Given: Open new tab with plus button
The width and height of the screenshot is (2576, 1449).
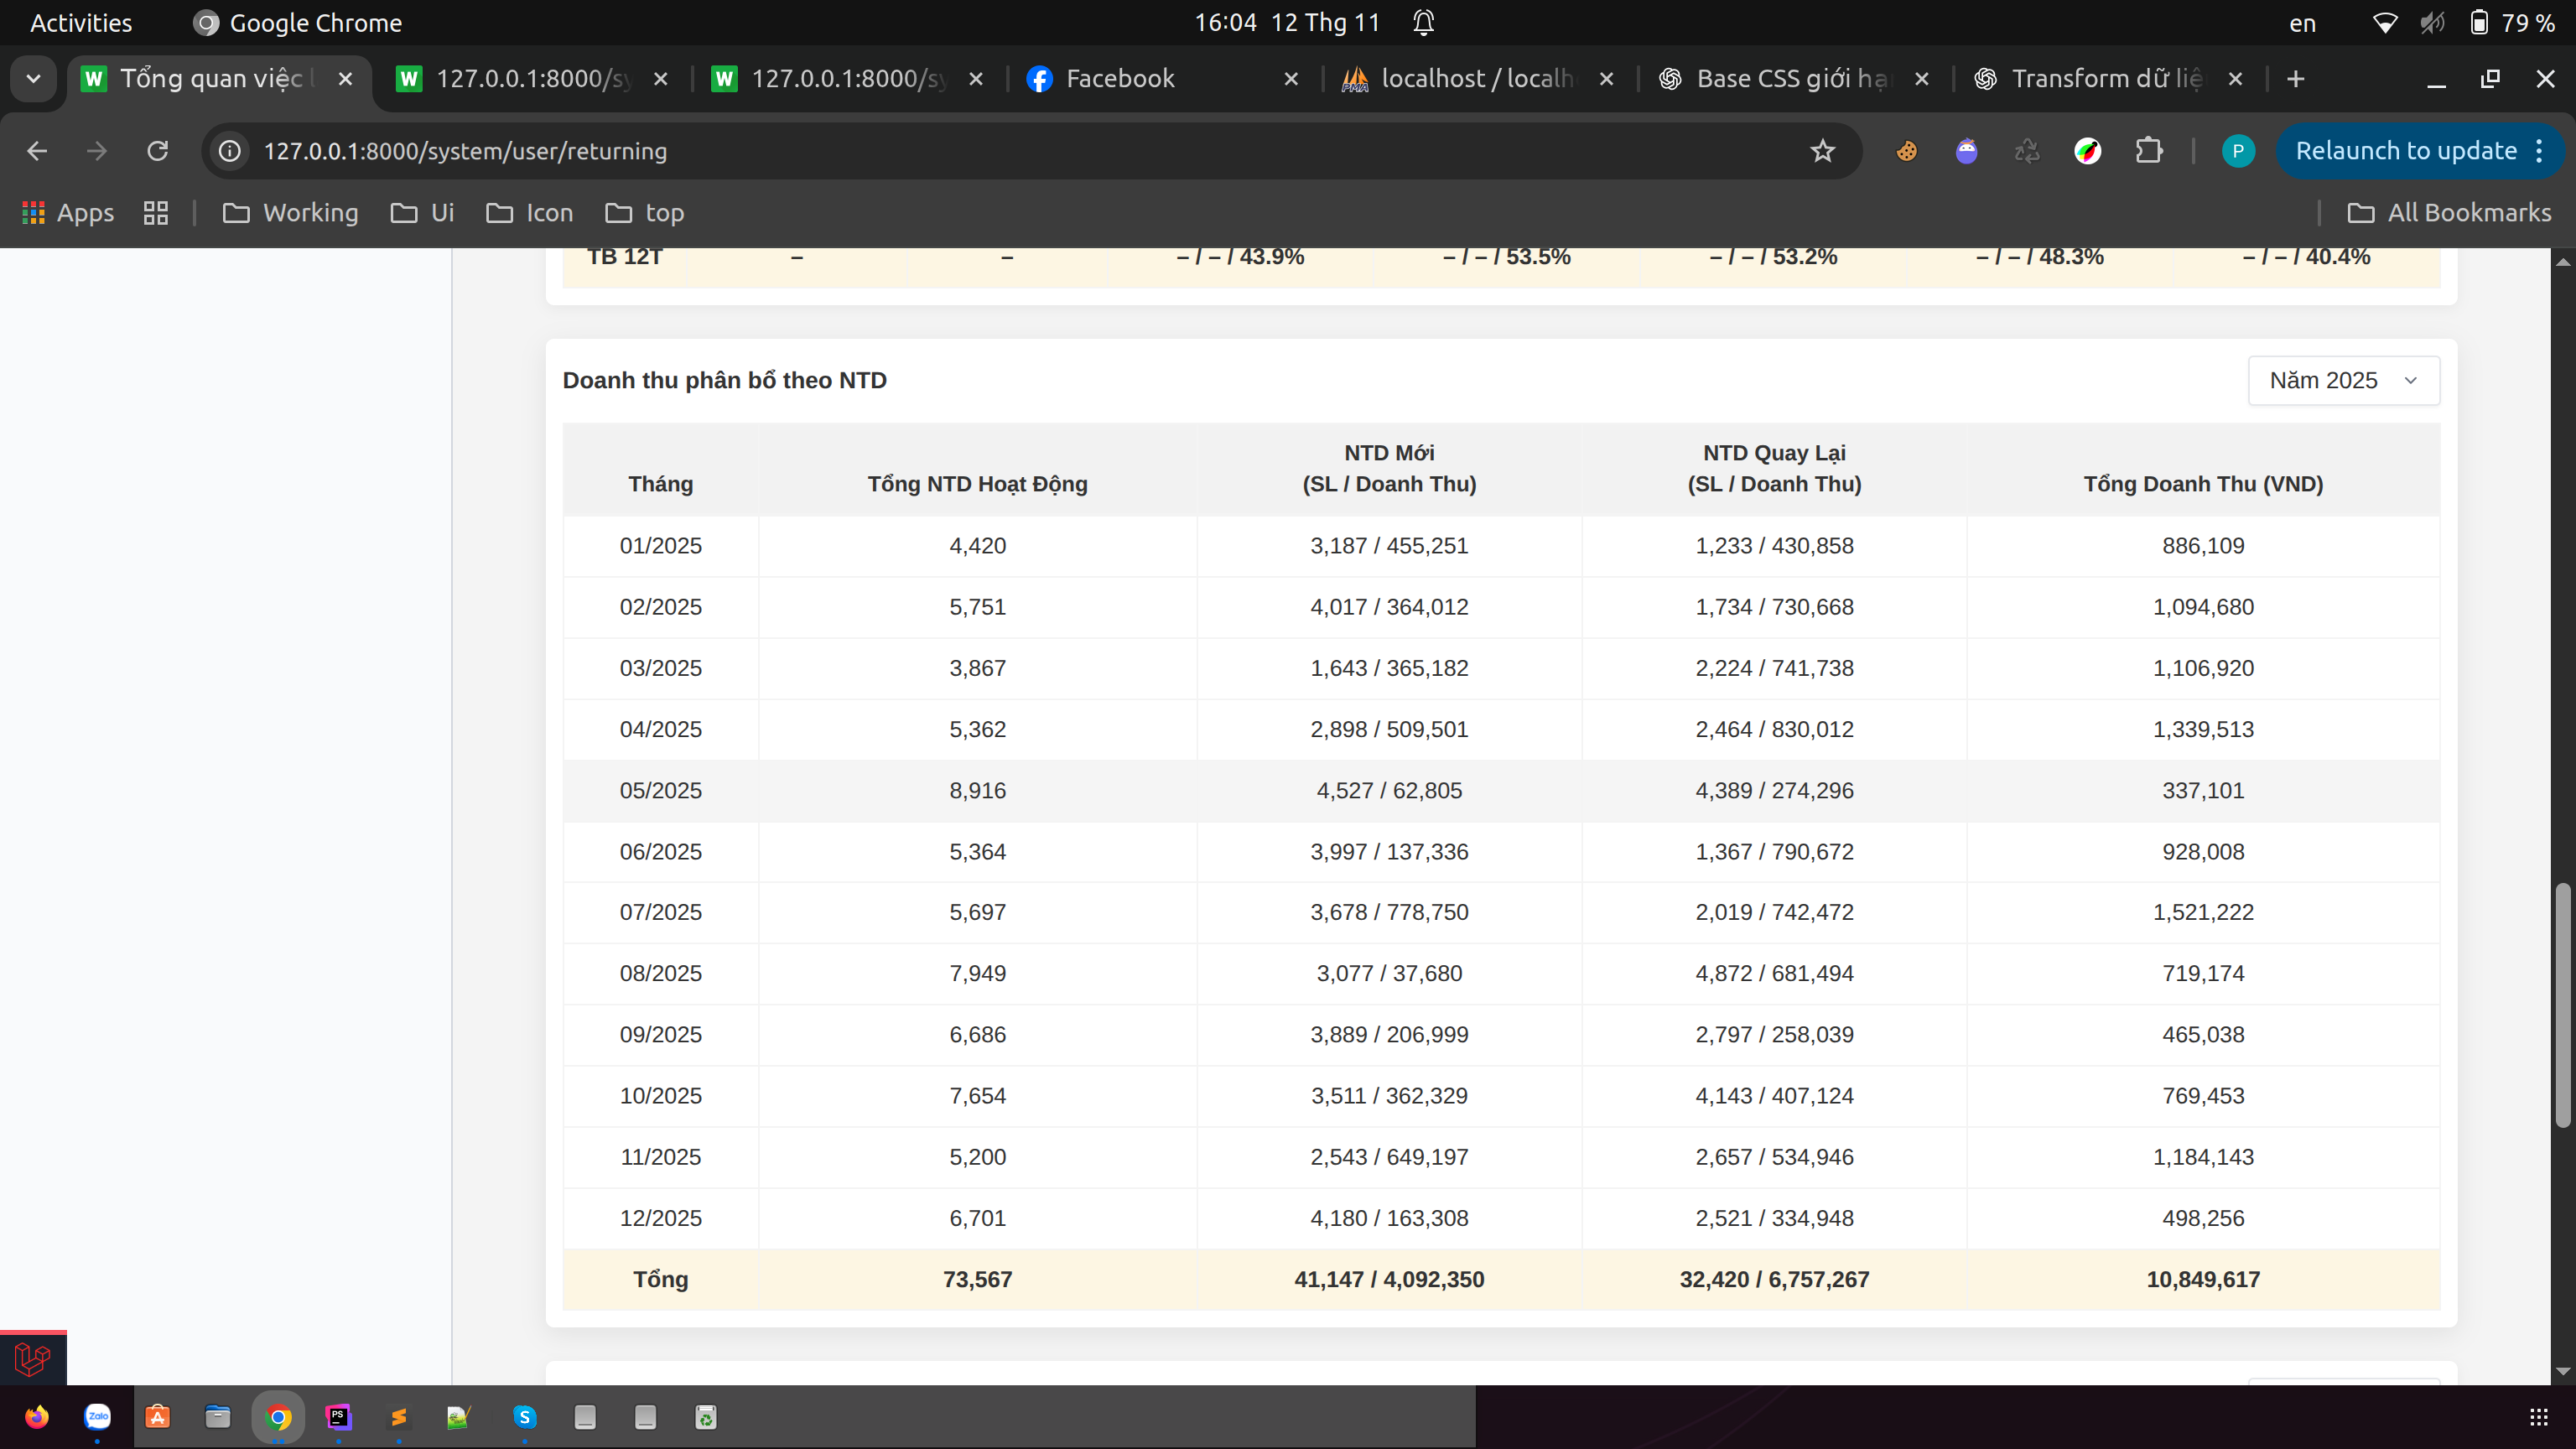Looking at the screenshot, I should (x=2295, y=79).
